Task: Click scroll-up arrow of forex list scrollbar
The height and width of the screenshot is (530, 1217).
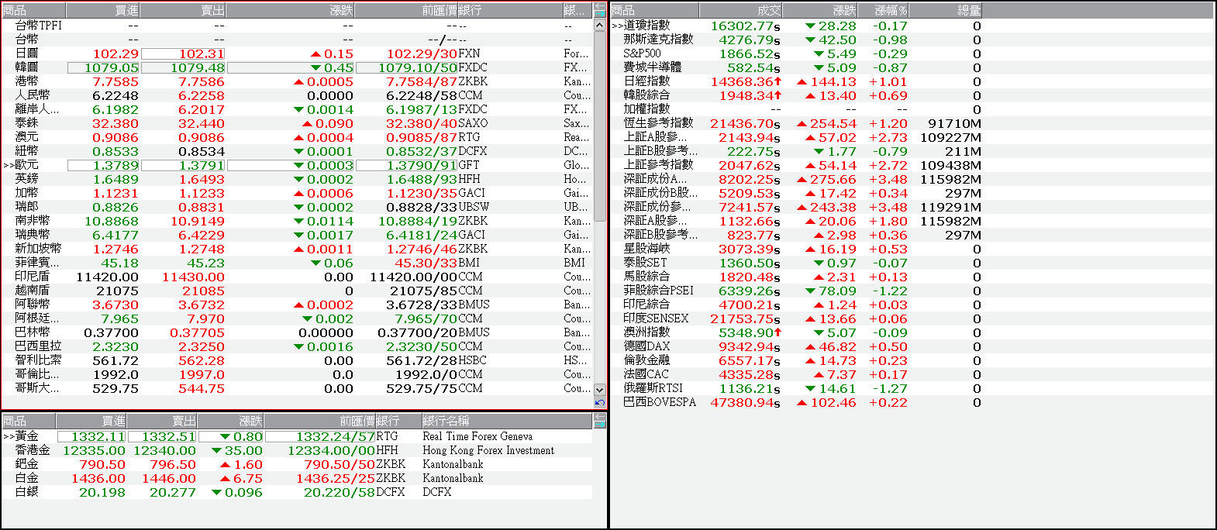Action: pyautogui.click(x=599, y=26)
